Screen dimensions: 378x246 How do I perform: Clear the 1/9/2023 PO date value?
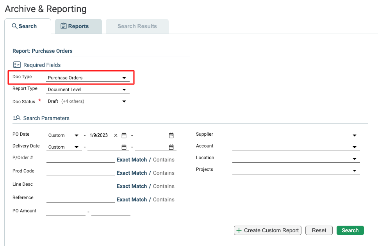(116, 135)
